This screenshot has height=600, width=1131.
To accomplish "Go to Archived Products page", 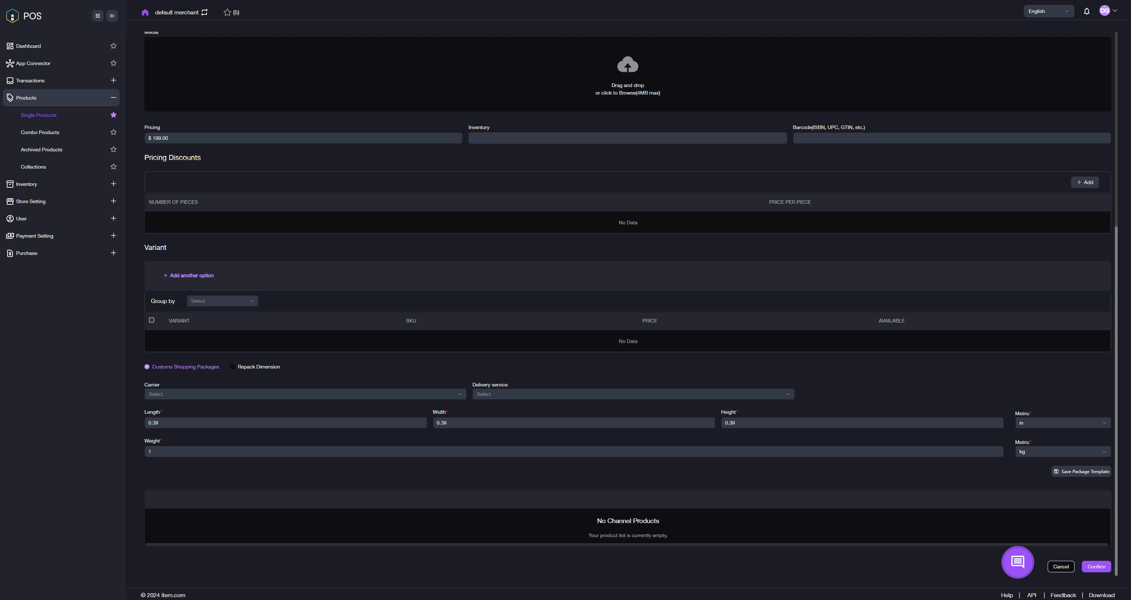I will [x=41, y=149].
